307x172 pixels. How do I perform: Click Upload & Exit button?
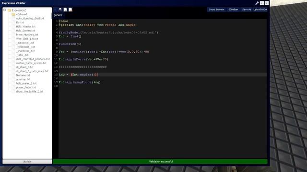[260, 10]
